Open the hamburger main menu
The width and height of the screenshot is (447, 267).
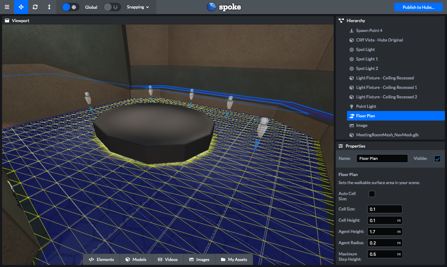7,7
